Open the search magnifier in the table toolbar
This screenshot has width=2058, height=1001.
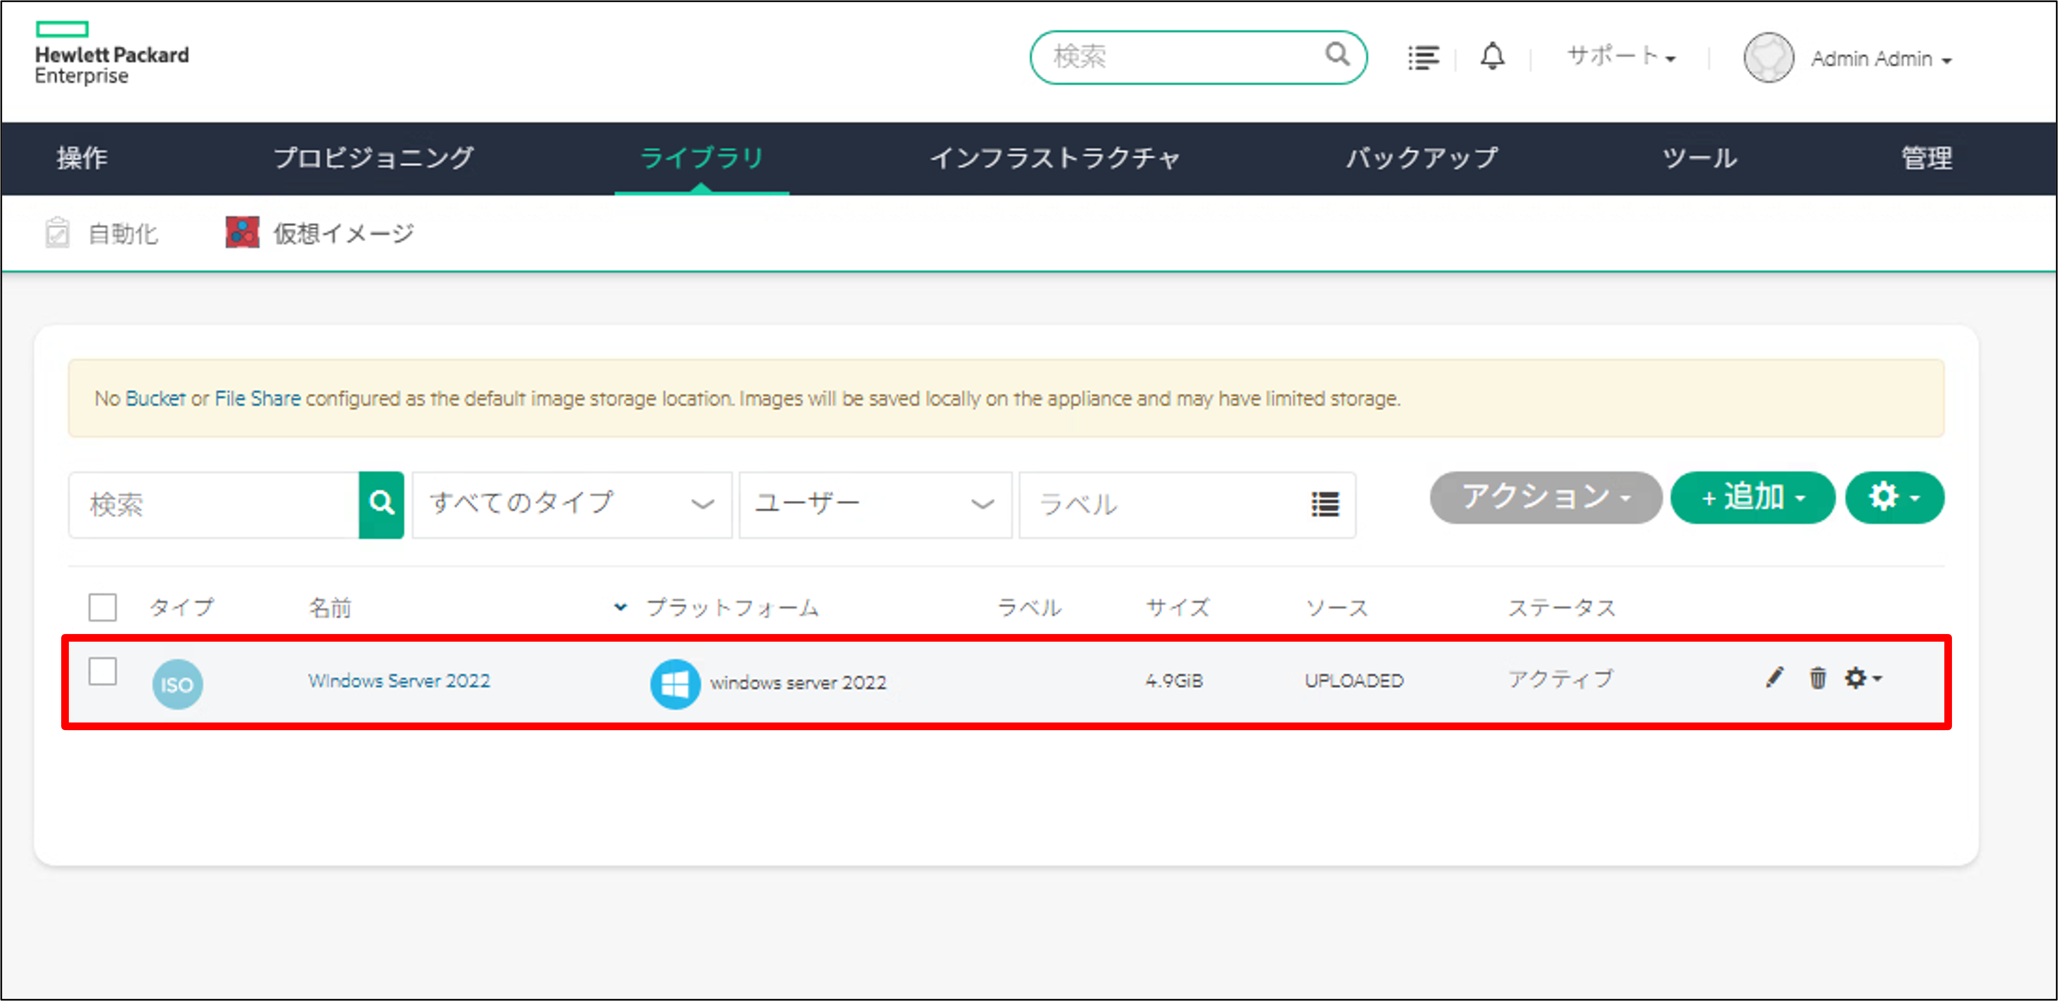click(x=382, y=504)
